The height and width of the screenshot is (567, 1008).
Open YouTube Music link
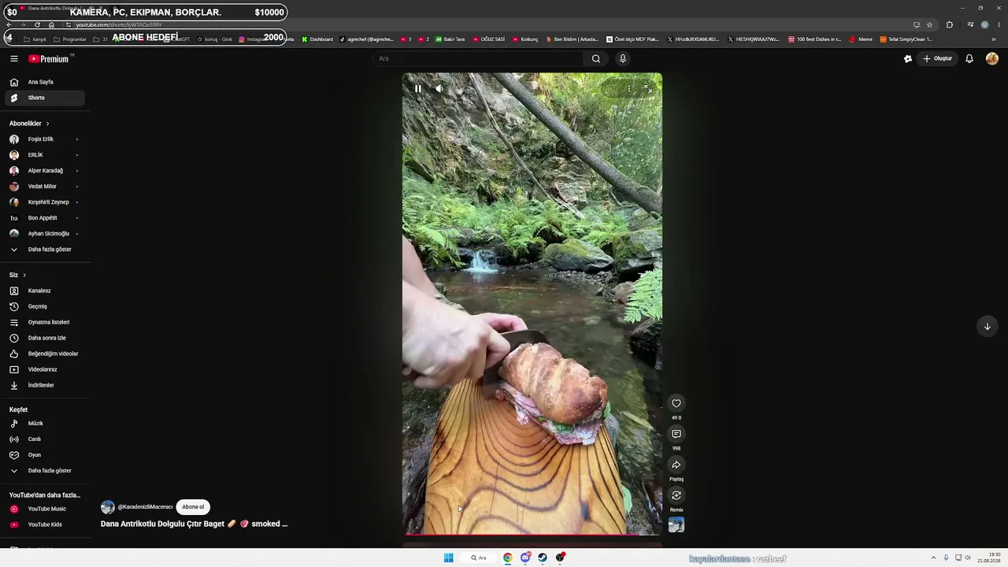click(45, 509)
